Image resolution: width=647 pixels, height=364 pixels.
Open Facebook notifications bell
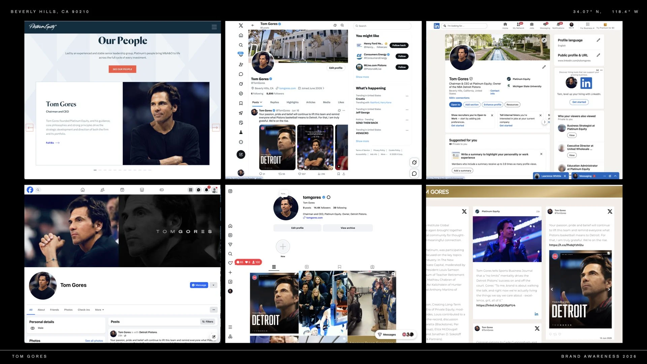[x=207, y=190]
